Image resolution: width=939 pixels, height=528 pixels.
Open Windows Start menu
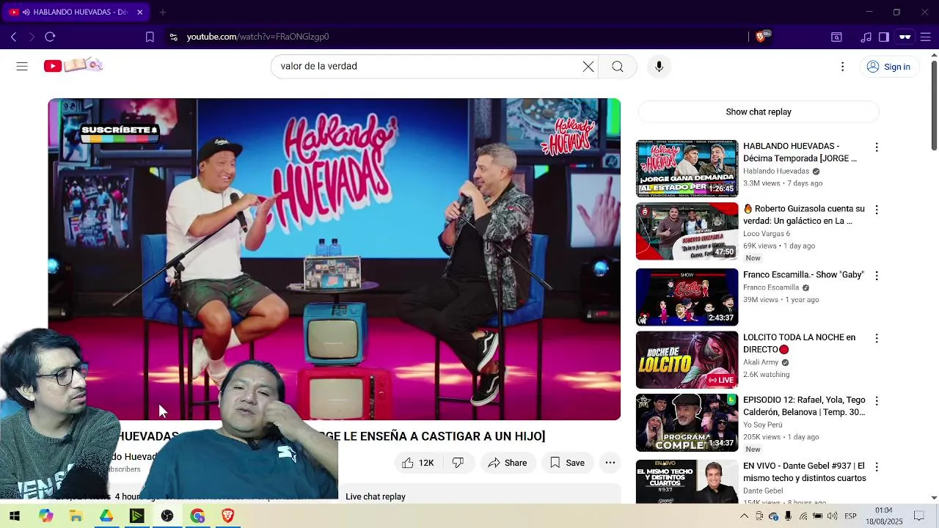coord(15,516)
